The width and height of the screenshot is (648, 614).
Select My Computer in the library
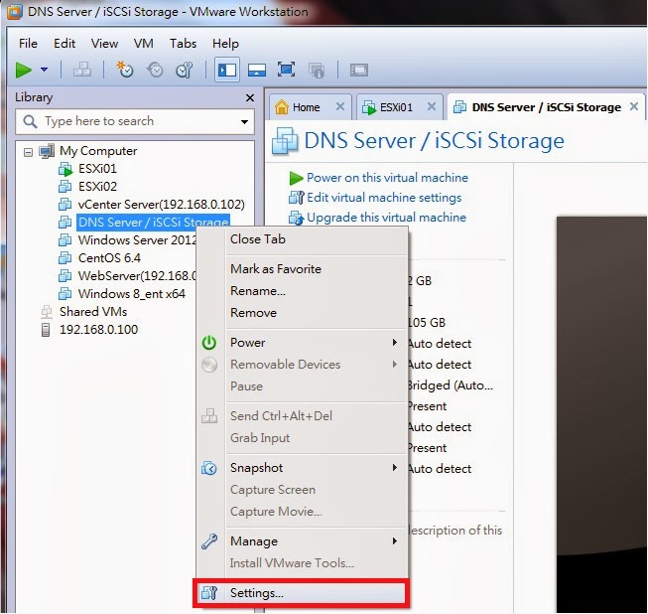[x=98, y=151]
